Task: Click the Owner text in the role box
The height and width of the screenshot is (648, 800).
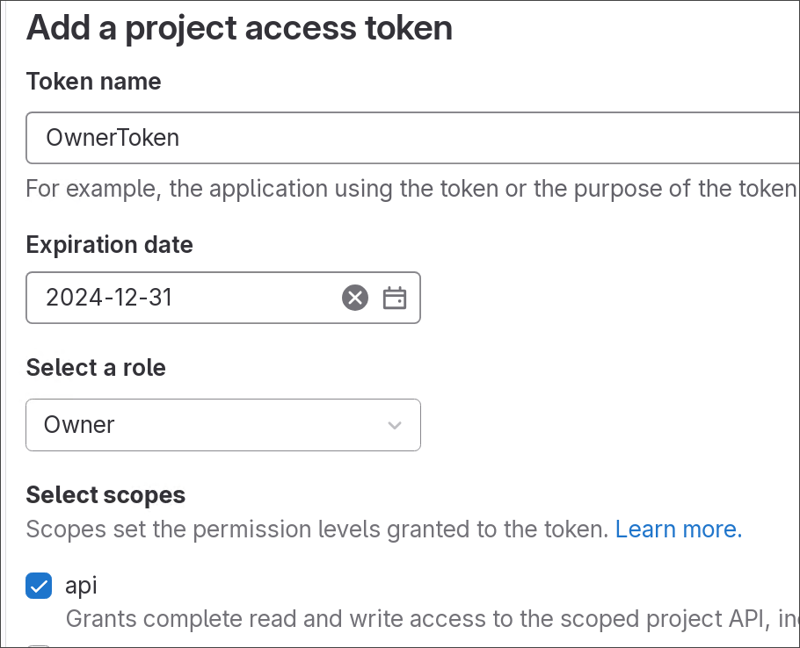Action: coord(80,425)
